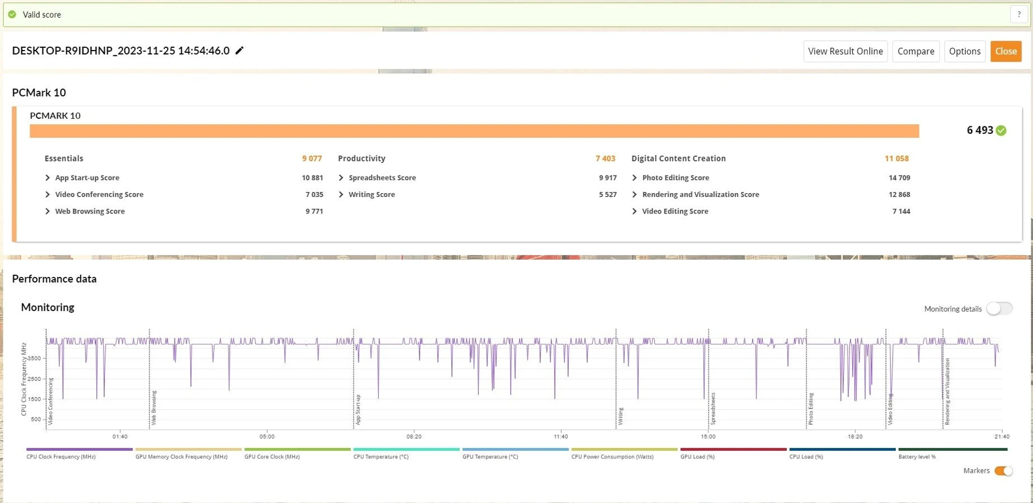The width and height of the screenshot is (1033, 503).
Task: Open View Result Online
Action: click(x=845, y=51)
